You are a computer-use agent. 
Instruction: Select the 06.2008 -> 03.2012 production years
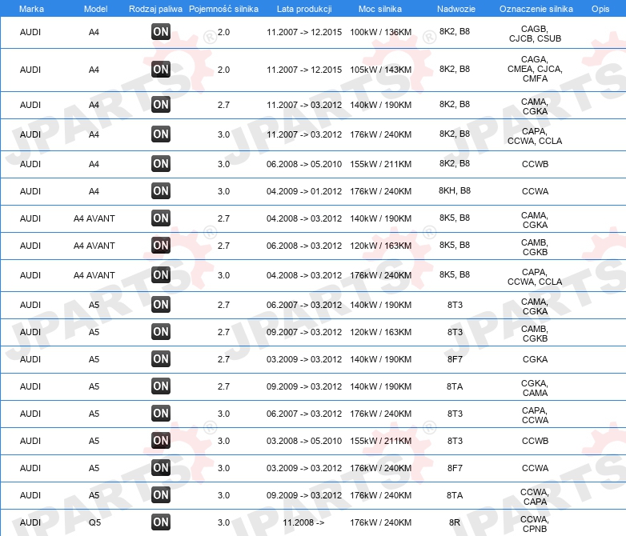(304, 246)
